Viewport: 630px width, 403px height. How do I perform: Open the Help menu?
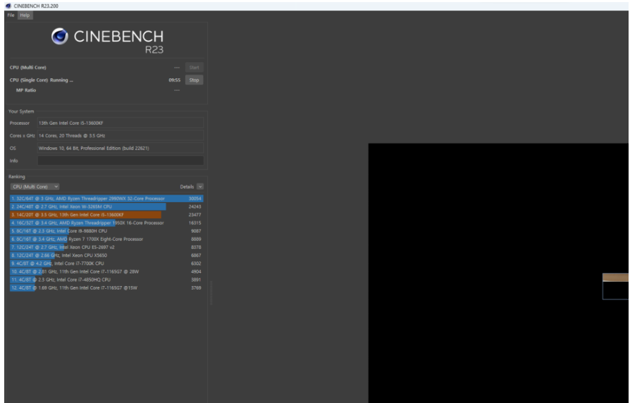coord(25,15)
